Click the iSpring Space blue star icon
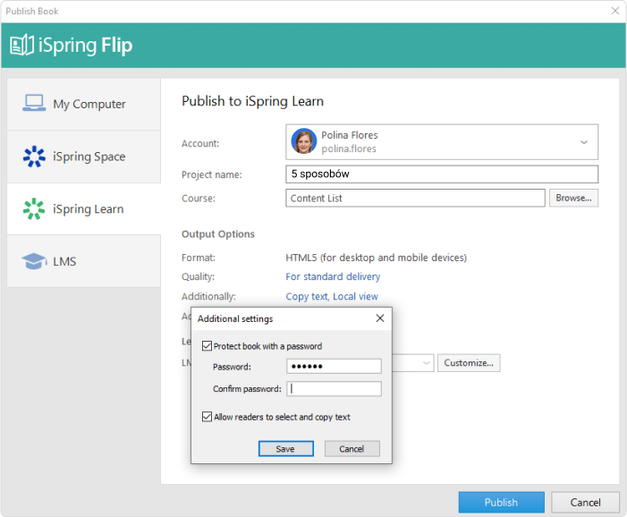This screenshot has width=627, height=517. click(x=34, y=157)
